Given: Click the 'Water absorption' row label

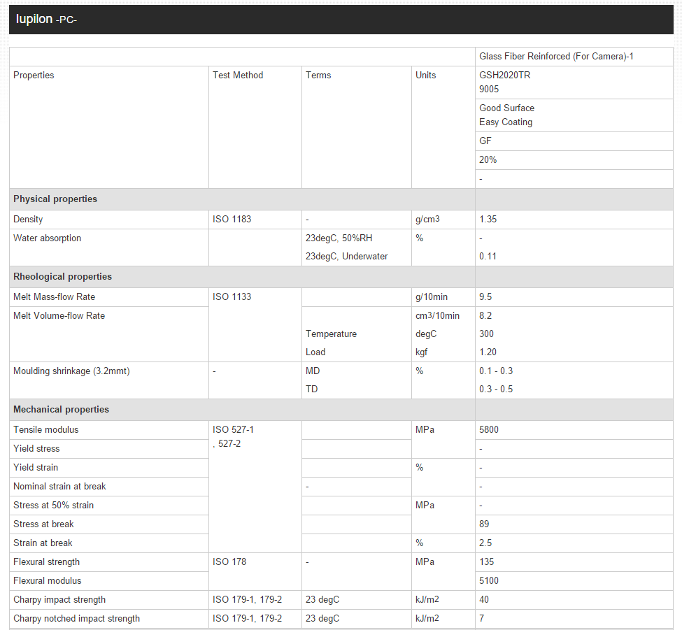Looking at the screenshot, I should pos(47,238).
